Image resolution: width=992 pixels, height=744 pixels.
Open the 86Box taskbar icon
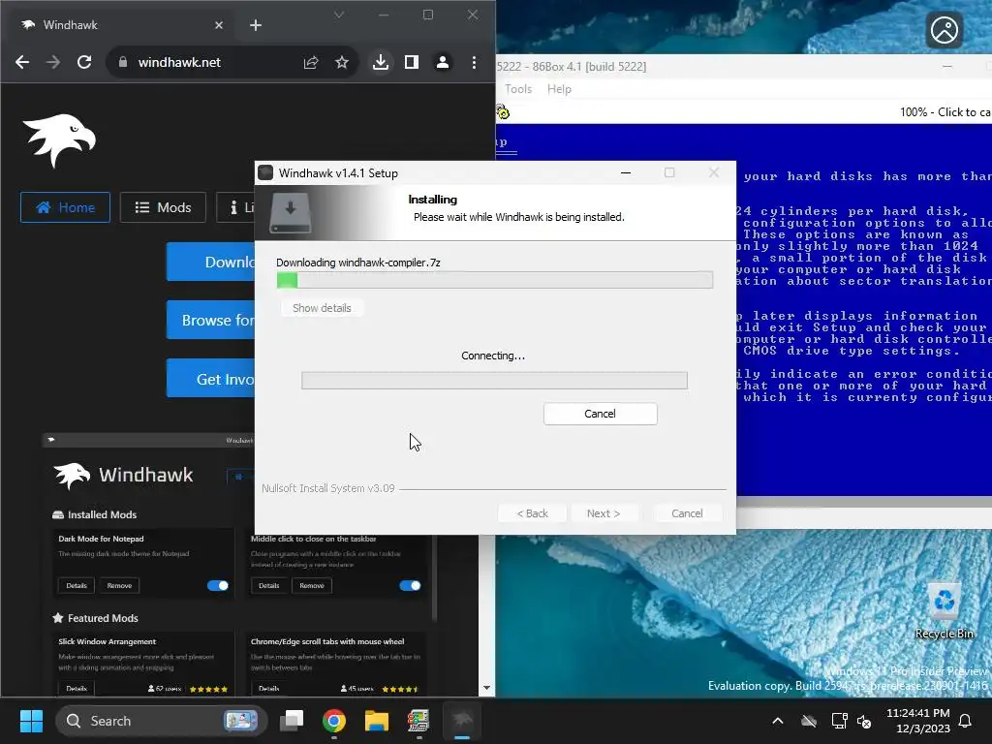[x=418, y=721]
